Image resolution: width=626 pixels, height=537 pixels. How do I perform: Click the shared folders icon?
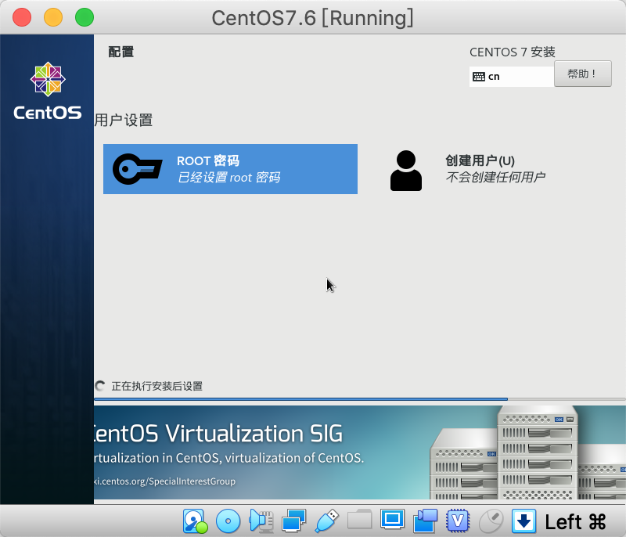tap(359, 520)
